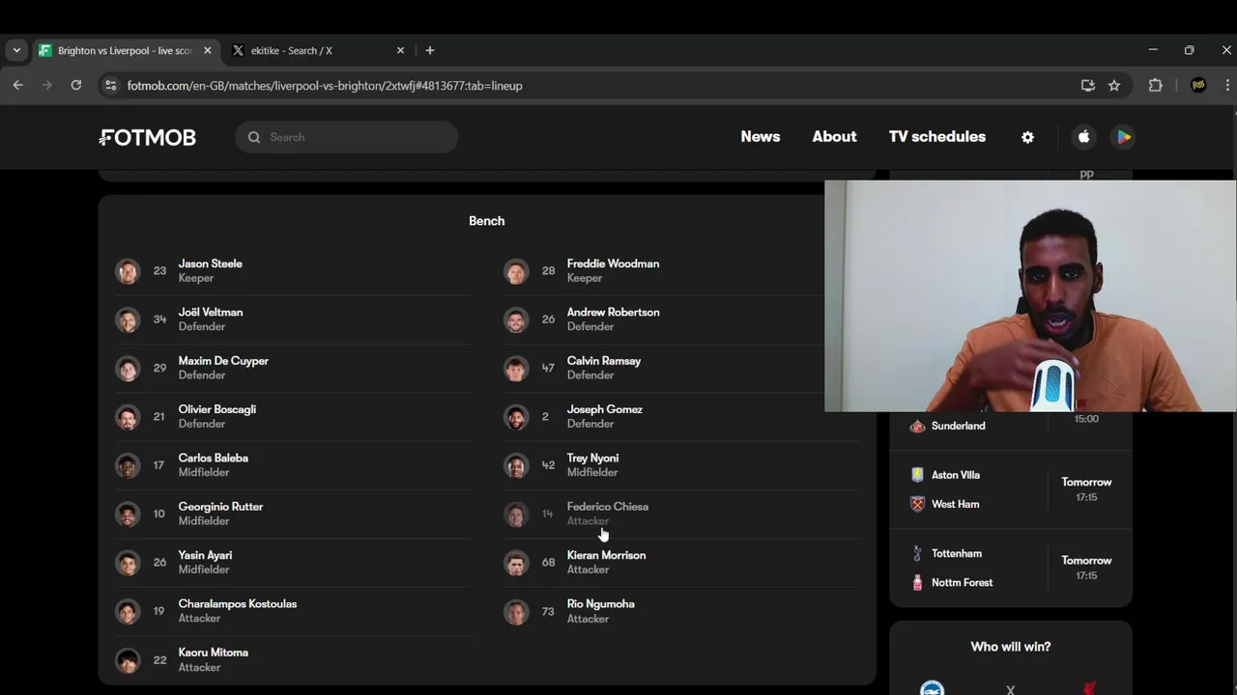Click the install app icon in address bar
This screenshot has width=1237, height=695.
point(1088,85)
